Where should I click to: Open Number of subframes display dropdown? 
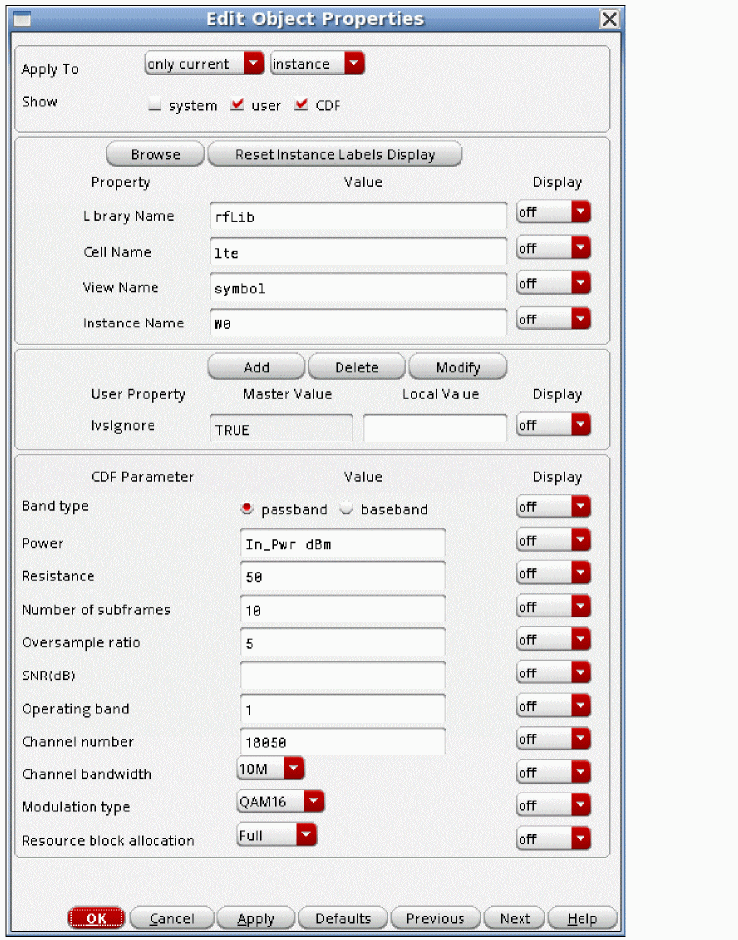[x=553, y=607]
